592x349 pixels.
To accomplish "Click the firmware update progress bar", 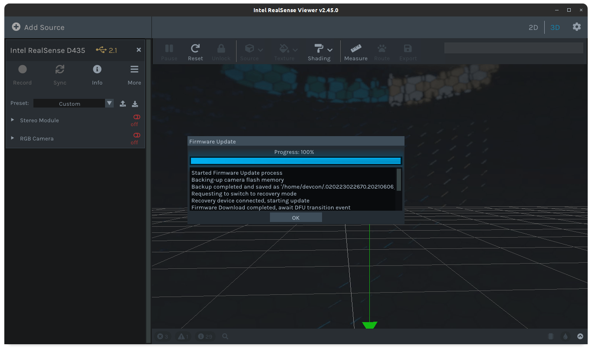I will pos(296,161).
